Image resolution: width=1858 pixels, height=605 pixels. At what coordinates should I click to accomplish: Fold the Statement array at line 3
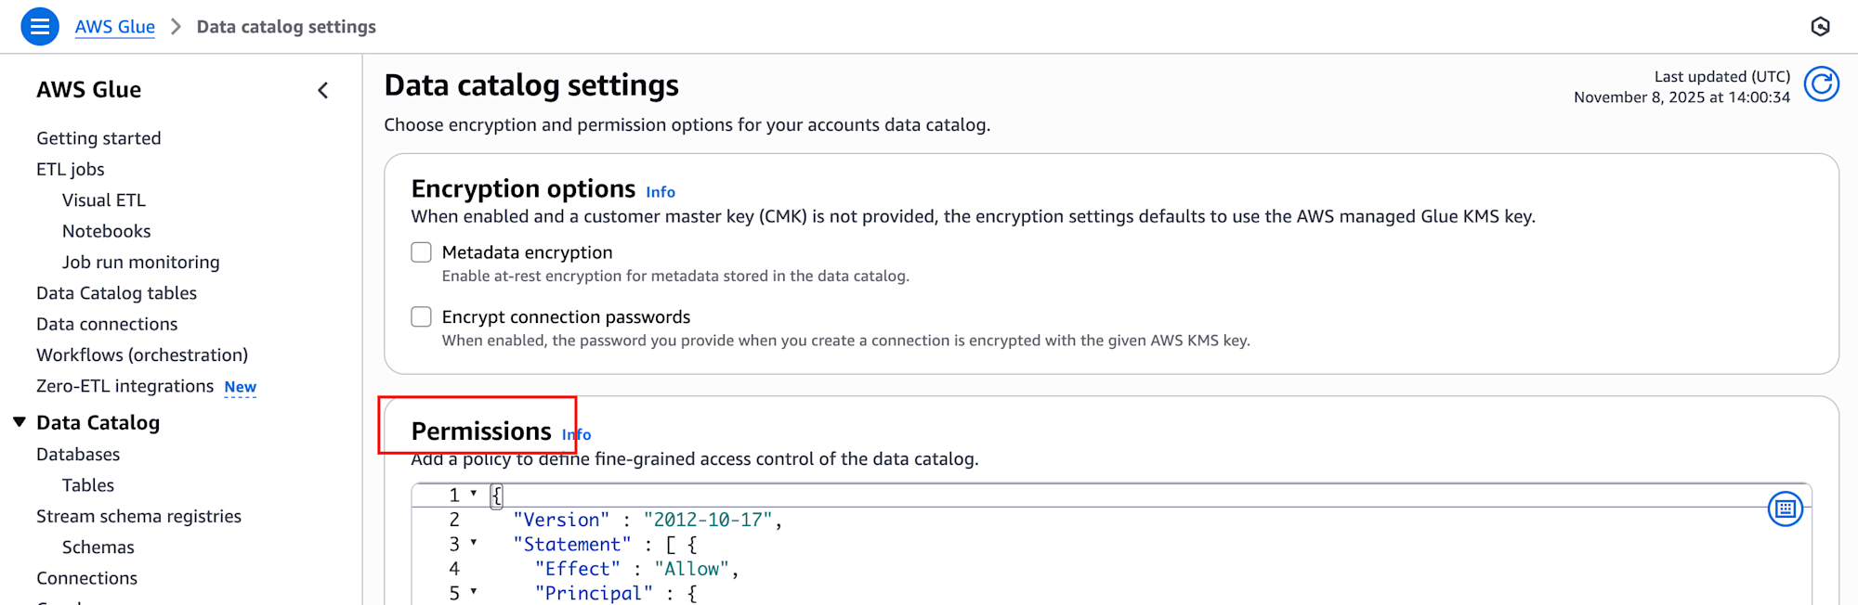(x=474, y=543)
